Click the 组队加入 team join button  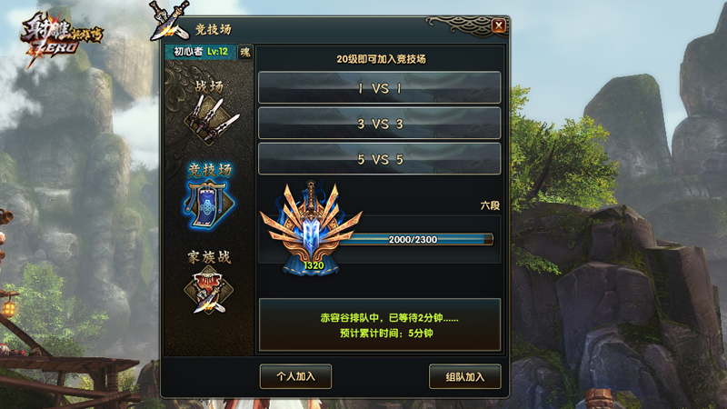point(464,376)
